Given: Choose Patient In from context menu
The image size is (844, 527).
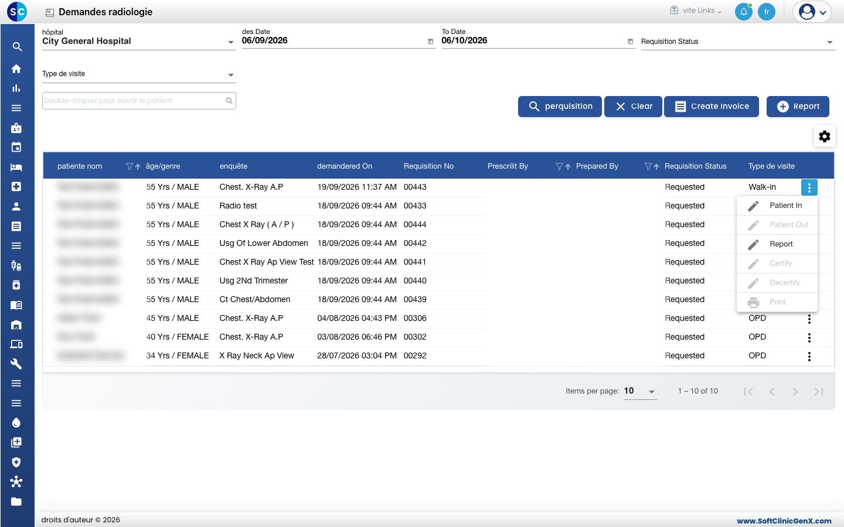Looking at the screenshot, I should (777, 206).
